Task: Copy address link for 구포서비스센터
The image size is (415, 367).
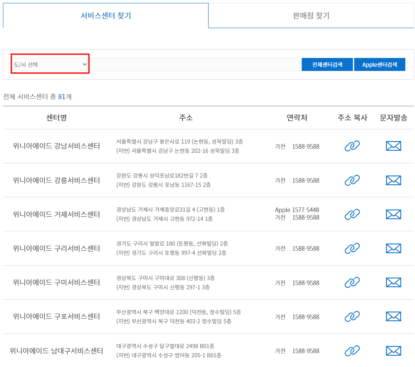Action: tap(352, 317)
